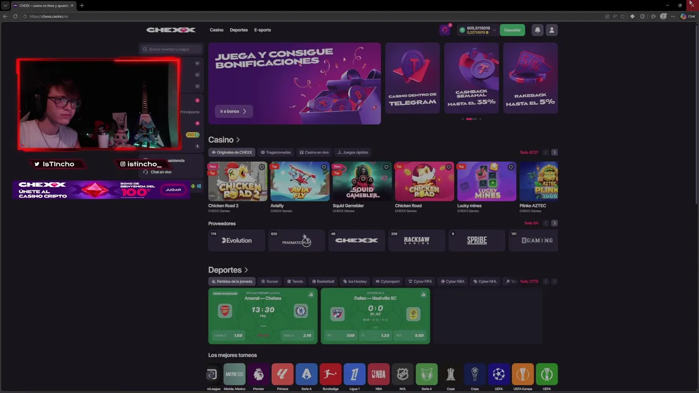Open Deportes in top navigation
Viewport: 699px width, 393px height.
239,30
